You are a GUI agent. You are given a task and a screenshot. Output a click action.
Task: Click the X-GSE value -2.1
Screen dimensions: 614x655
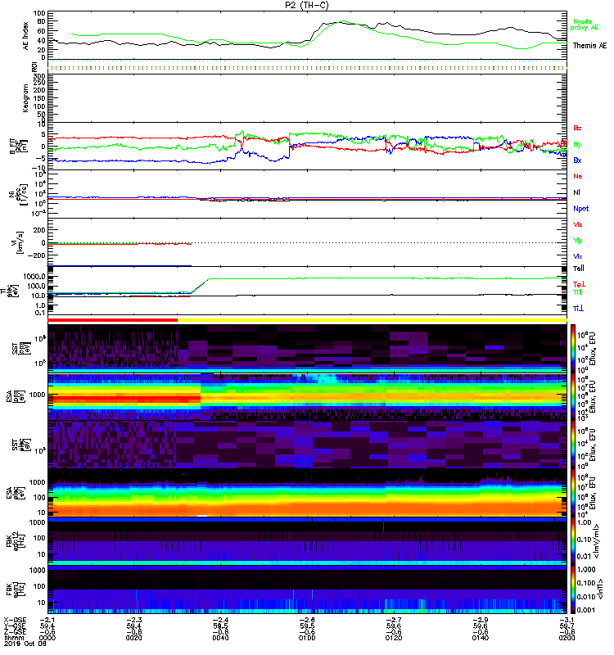tap(47, 620)
